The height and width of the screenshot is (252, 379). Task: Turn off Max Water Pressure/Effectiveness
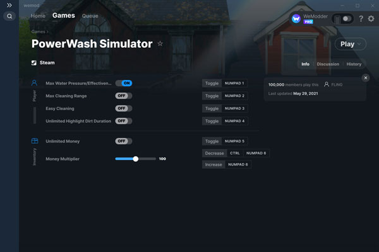pyautogui.click(x=124, y=83)
